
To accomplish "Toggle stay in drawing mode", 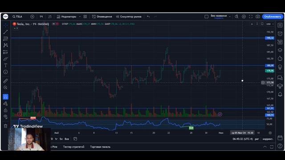I will point(6,104).
